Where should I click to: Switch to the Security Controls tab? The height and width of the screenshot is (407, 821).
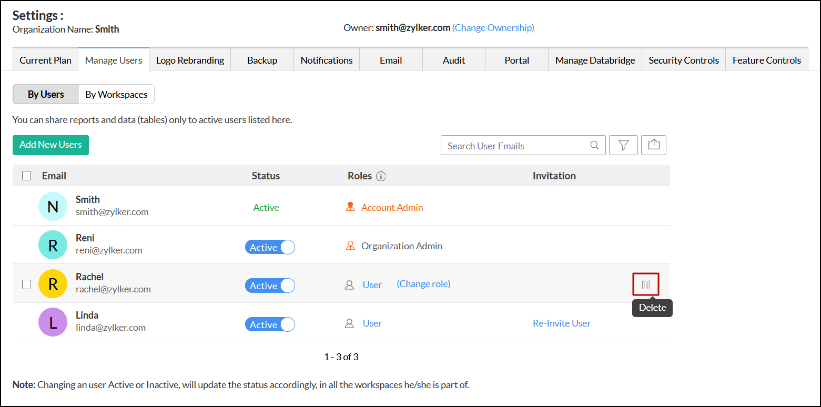tap(683, 60)
